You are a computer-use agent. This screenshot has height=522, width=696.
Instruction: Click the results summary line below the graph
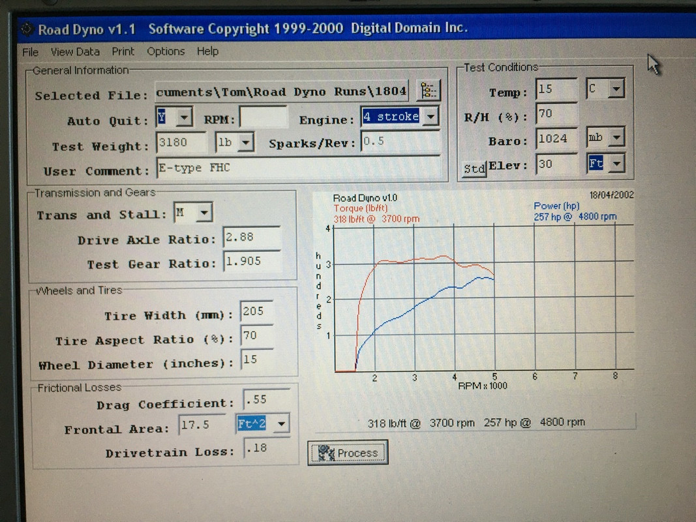[x=476, y=423]
